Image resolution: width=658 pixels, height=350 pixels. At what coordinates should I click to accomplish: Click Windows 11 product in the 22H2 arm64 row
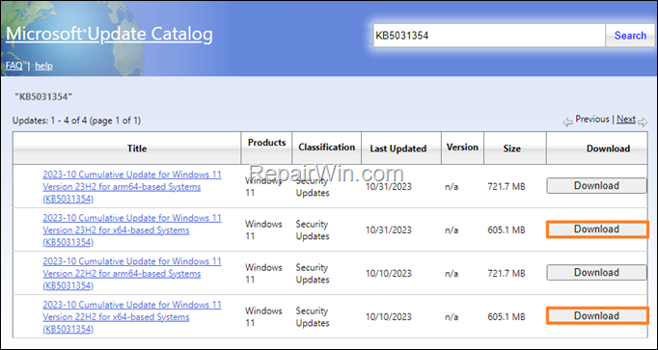[263, 273]
